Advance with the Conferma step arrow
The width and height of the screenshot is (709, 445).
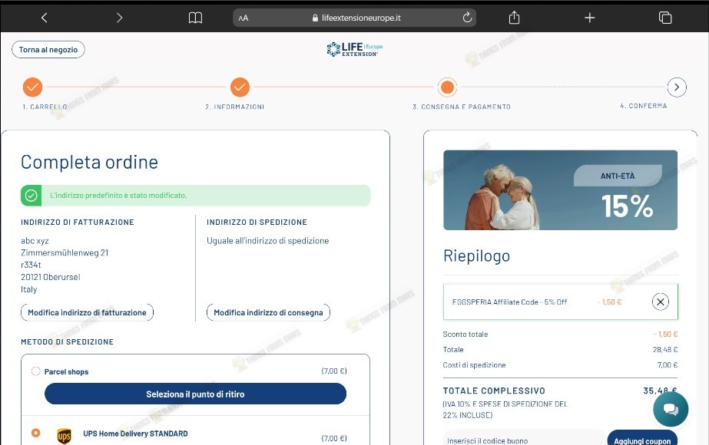[677, 87]
